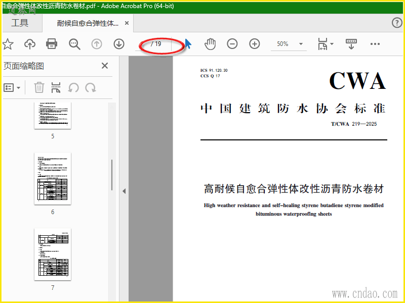Rotate pages clockwise

[x=91, y=88]
